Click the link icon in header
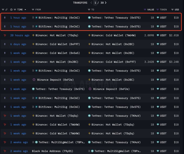 [6, 10]
